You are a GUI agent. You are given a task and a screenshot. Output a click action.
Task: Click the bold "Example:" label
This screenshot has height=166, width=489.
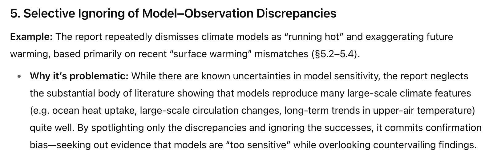31,37
